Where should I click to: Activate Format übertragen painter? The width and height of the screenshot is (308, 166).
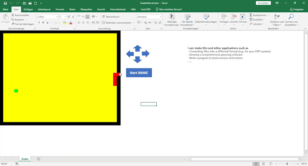[23, 24]
